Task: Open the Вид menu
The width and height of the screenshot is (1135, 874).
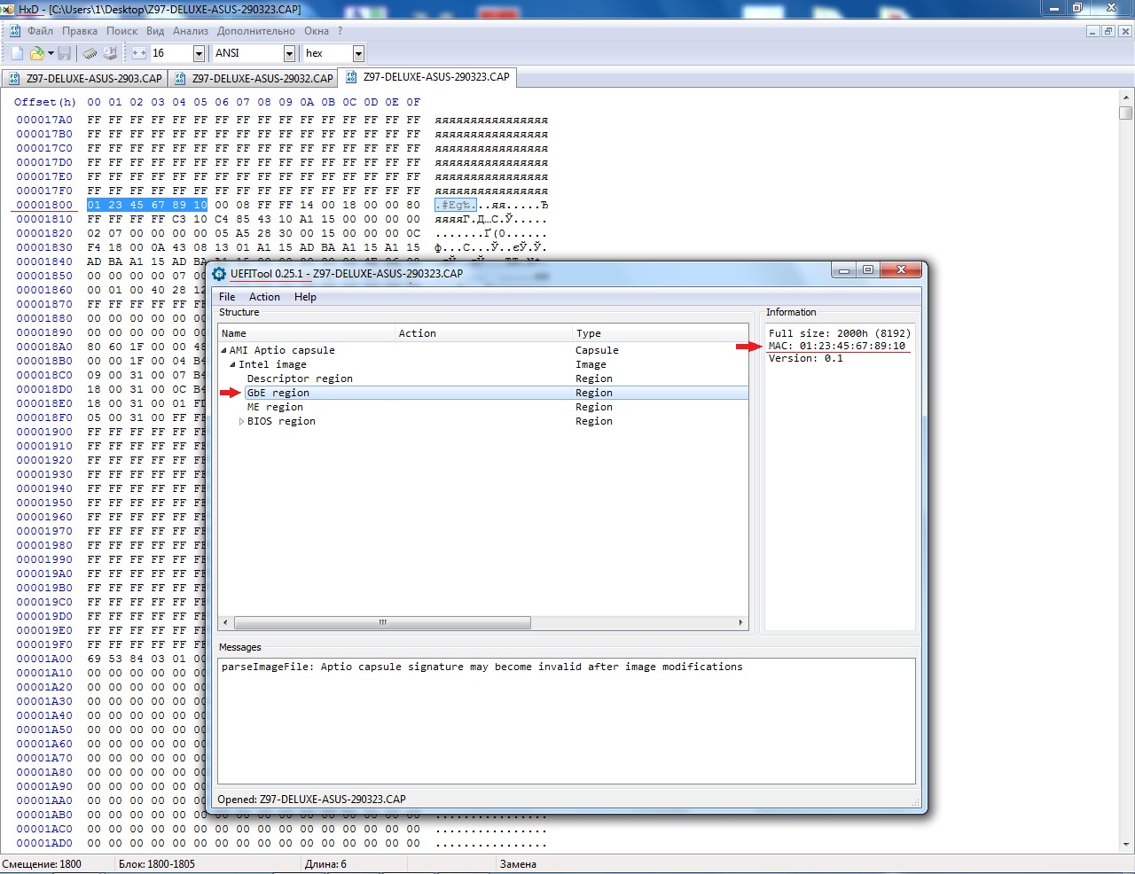Action: 155,30
